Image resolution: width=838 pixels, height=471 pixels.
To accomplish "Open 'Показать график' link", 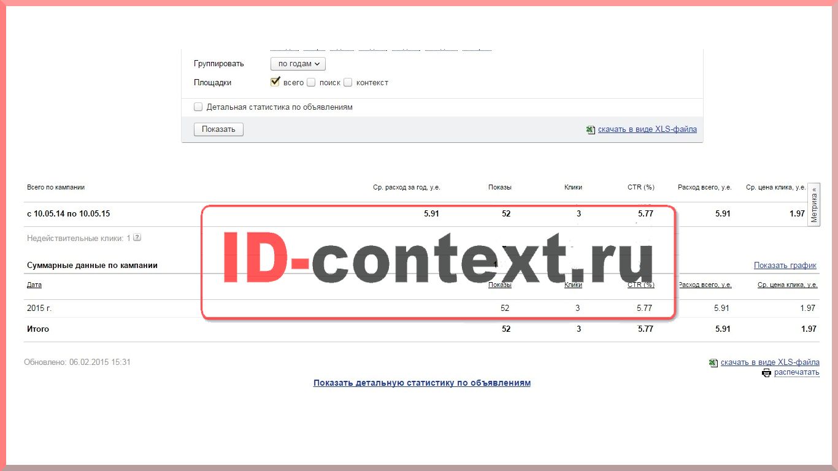I will [x=785, y=265].
